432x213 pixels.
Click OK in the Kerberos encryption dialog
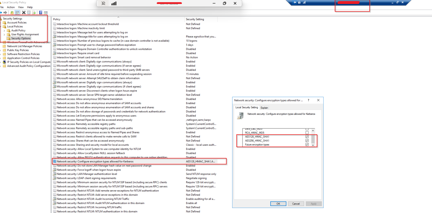(x=278, y=203)
